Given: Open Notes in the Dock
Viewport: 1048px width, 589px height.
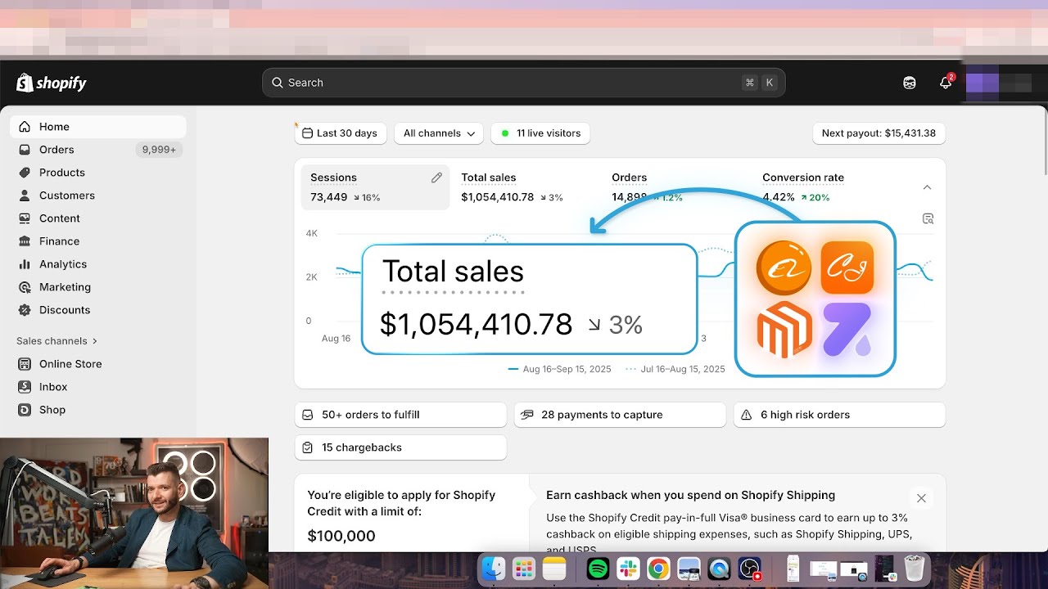Looking at the screenshot, I should (x=554, y=569).
